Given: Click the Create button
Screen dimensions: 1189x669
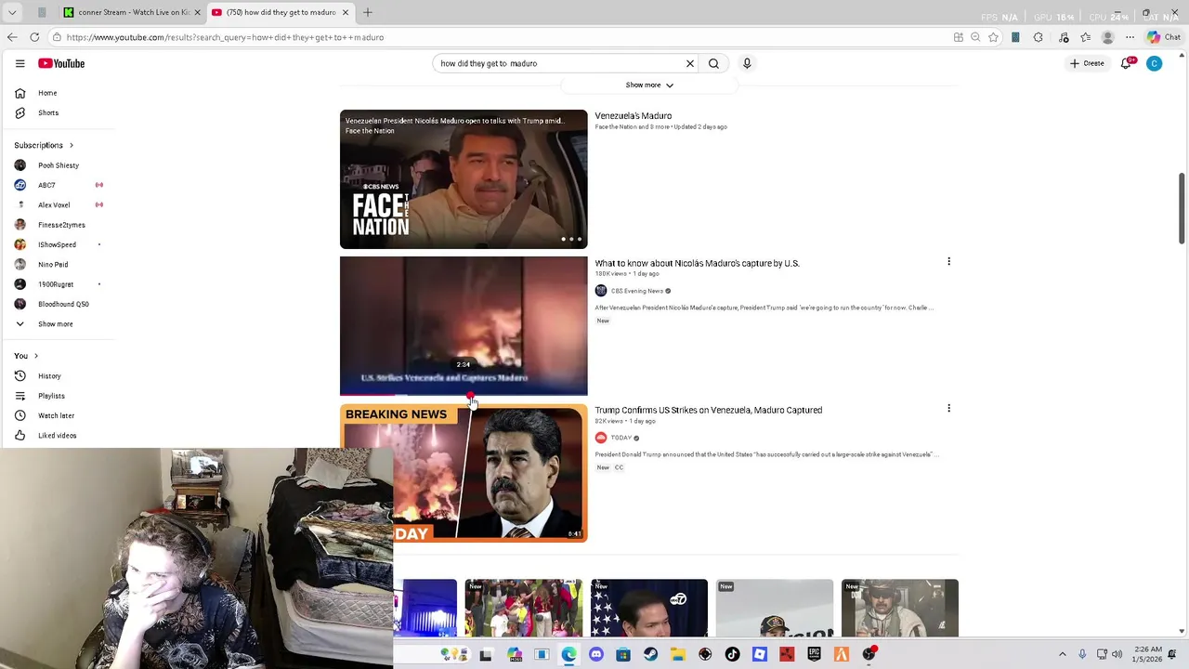Looking at the screenshot, I should pos(1087,63).
